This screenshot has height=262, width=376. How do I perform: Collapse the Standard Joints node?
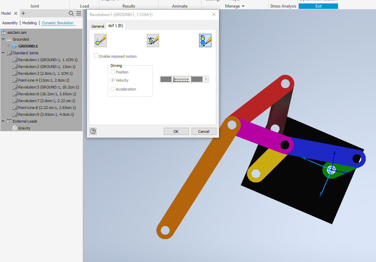click(3, 53)
